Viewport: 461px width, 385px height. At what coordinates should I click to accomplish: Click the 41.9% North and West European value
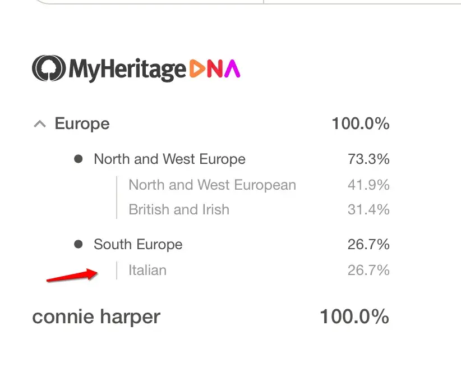tap(368, 185)
